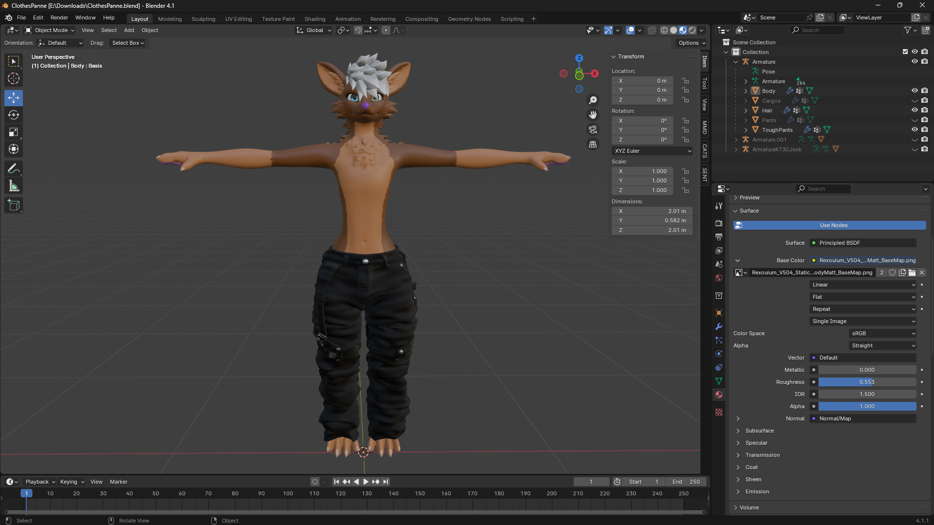Image resolution: width=934 pixels, height=525 pixels.
Task: Choose the Add Cube tool
Action: [14, 205]
